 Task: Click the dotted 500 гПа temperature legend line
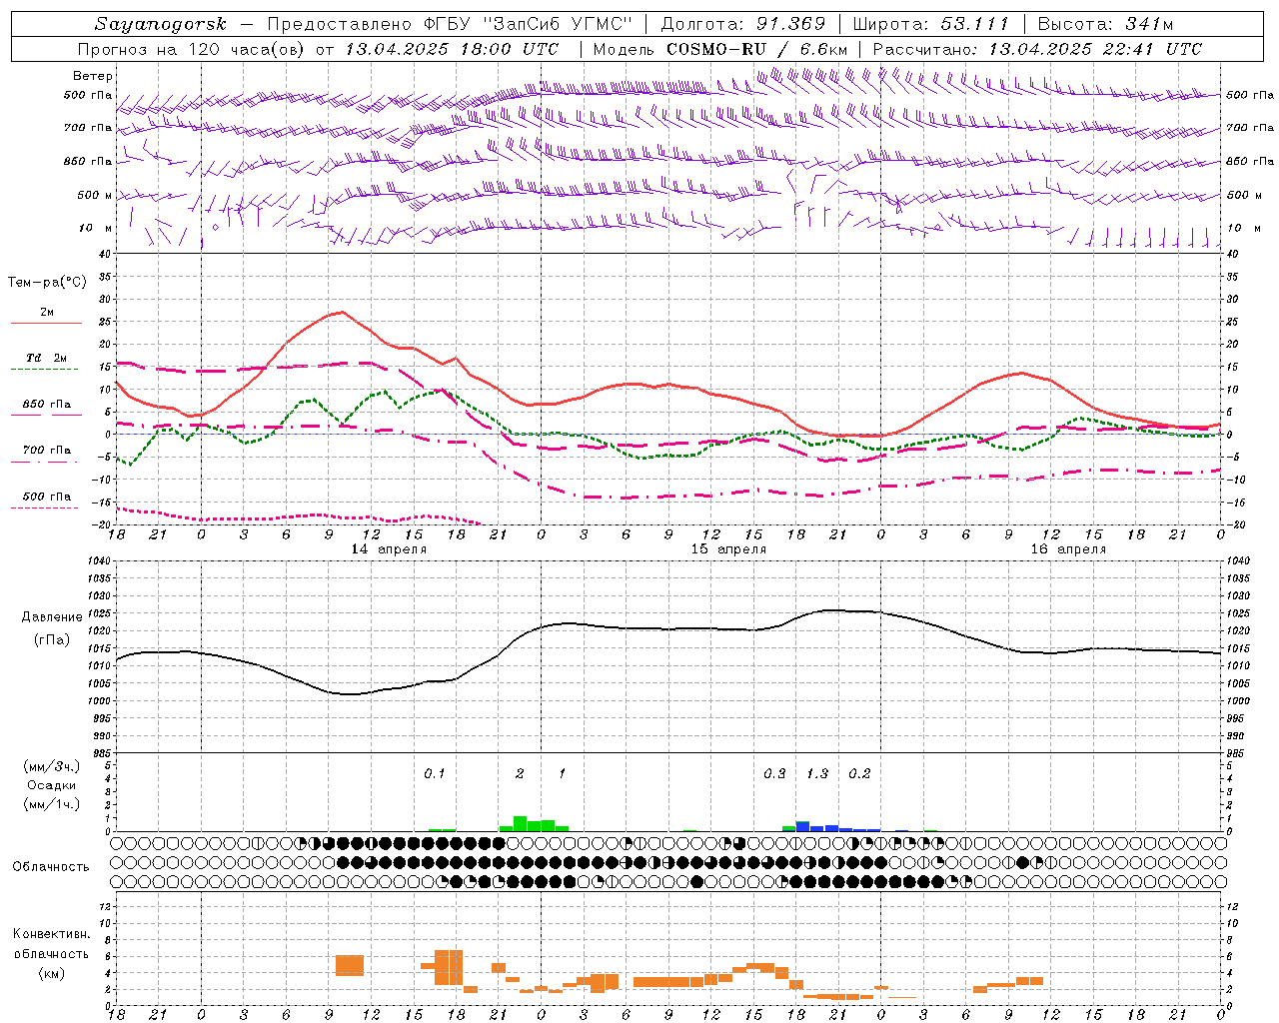pos(46,508)
